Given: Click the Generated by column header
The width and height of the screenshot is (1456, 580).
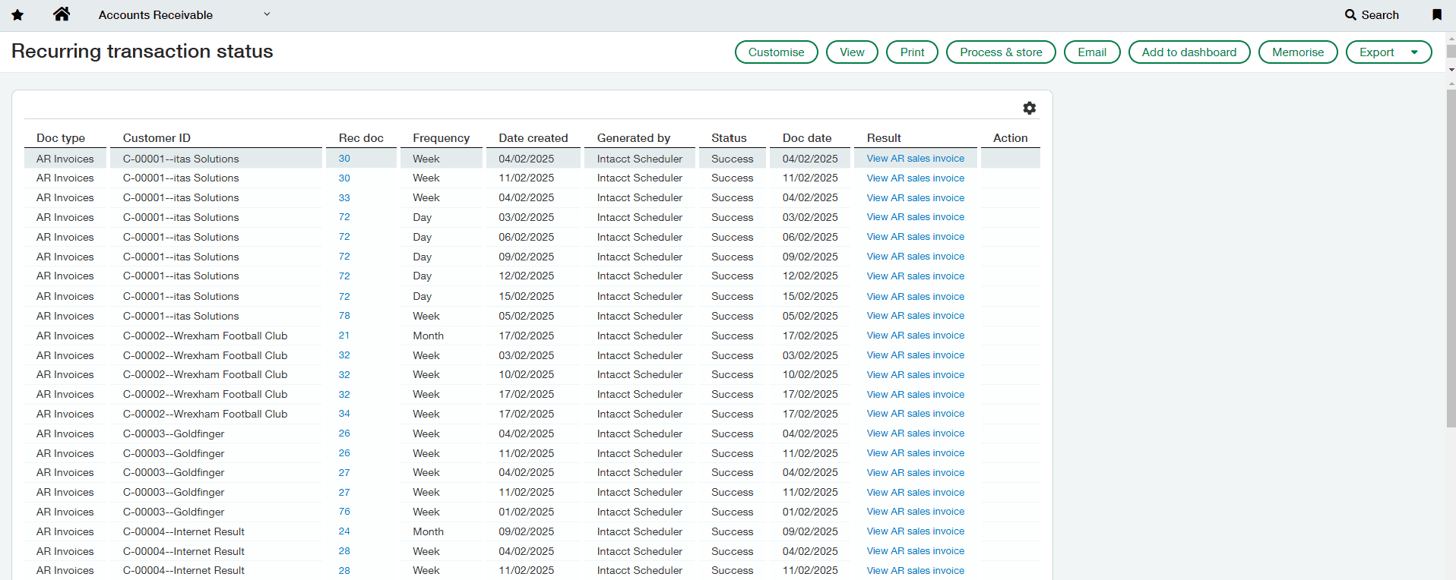Looking at the screenshot, I should click(x=634, y=138).
